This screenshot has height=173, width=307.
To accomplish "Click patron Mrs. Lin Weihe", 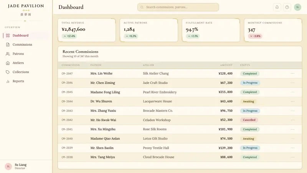I will (101, 73).
